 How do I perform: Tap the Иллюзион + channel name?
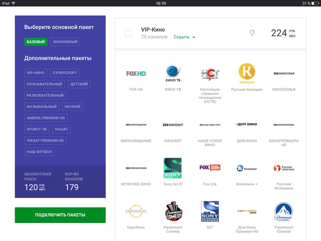tap(247, 184)
